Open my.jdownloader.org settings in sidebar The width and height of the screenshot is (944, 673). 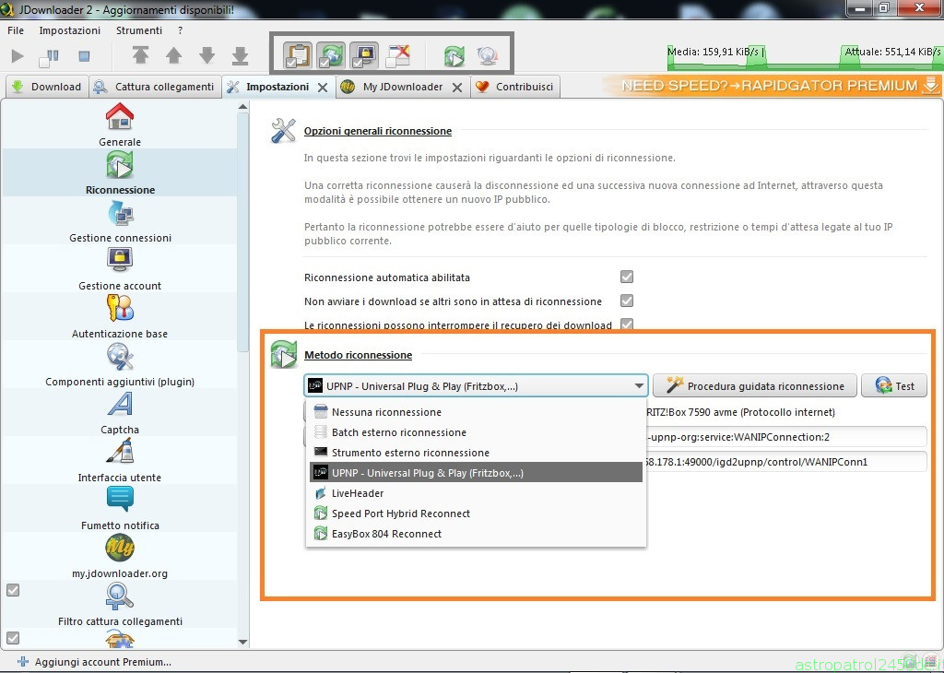pos(120,557)
